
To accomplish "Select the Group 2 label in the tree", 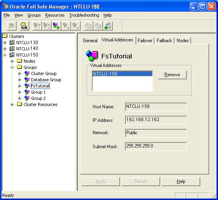I will (x=38, y=98).
